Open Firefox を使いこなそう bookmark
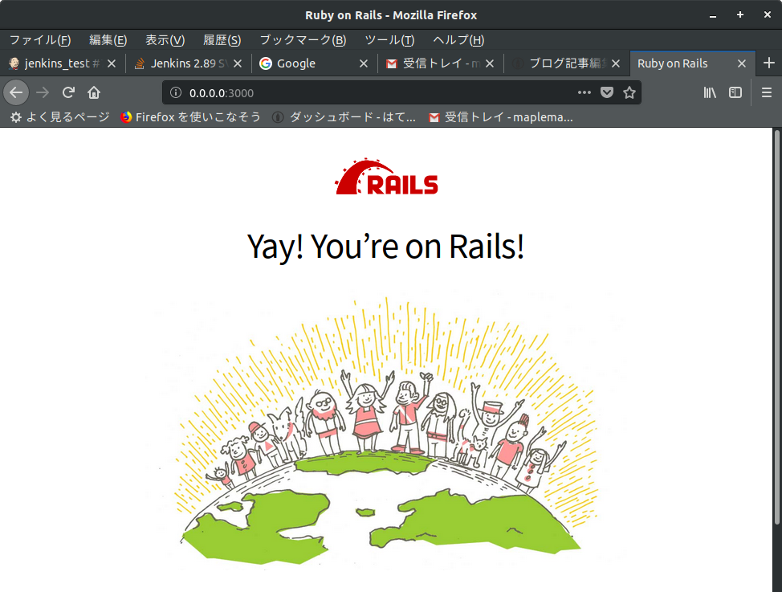Viewport: 782px width, 592px height. (190, 116)
